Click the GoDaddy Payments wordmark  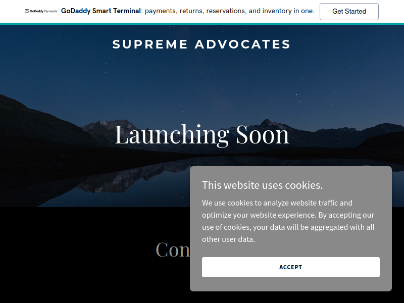(x=43, y=11)
